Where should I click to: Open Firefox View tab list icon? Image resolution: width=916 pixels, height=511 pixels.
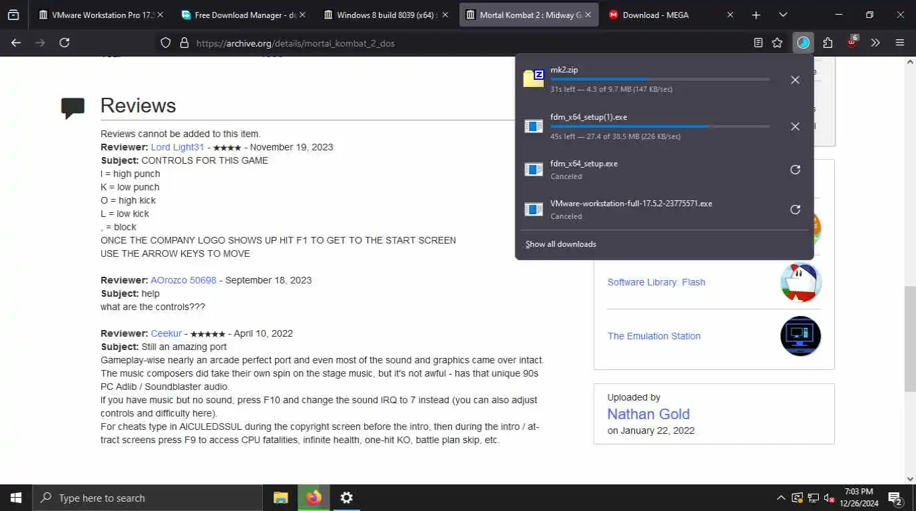(13, 15)
